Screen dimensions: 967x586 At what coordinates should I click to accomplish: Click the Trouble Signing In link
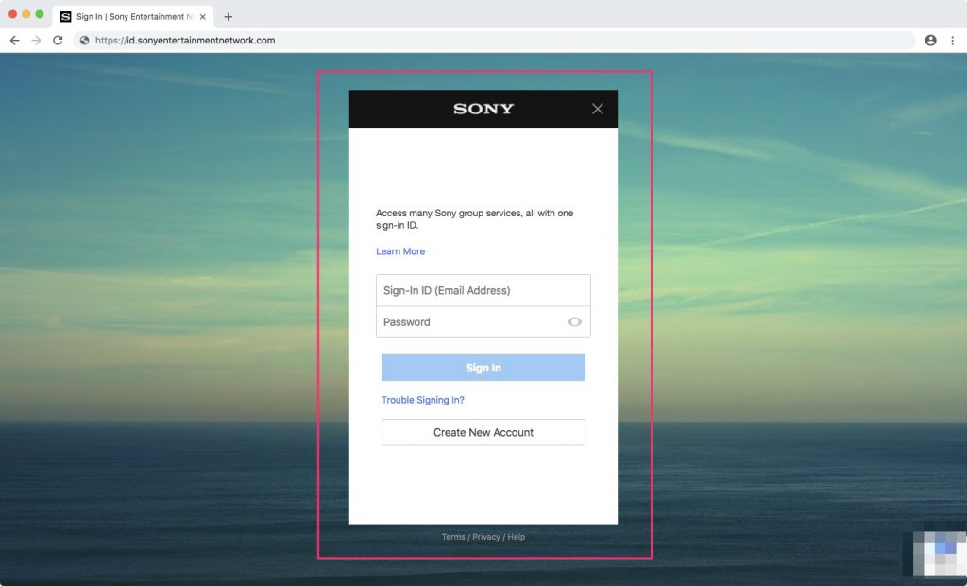tap(422, 400)
